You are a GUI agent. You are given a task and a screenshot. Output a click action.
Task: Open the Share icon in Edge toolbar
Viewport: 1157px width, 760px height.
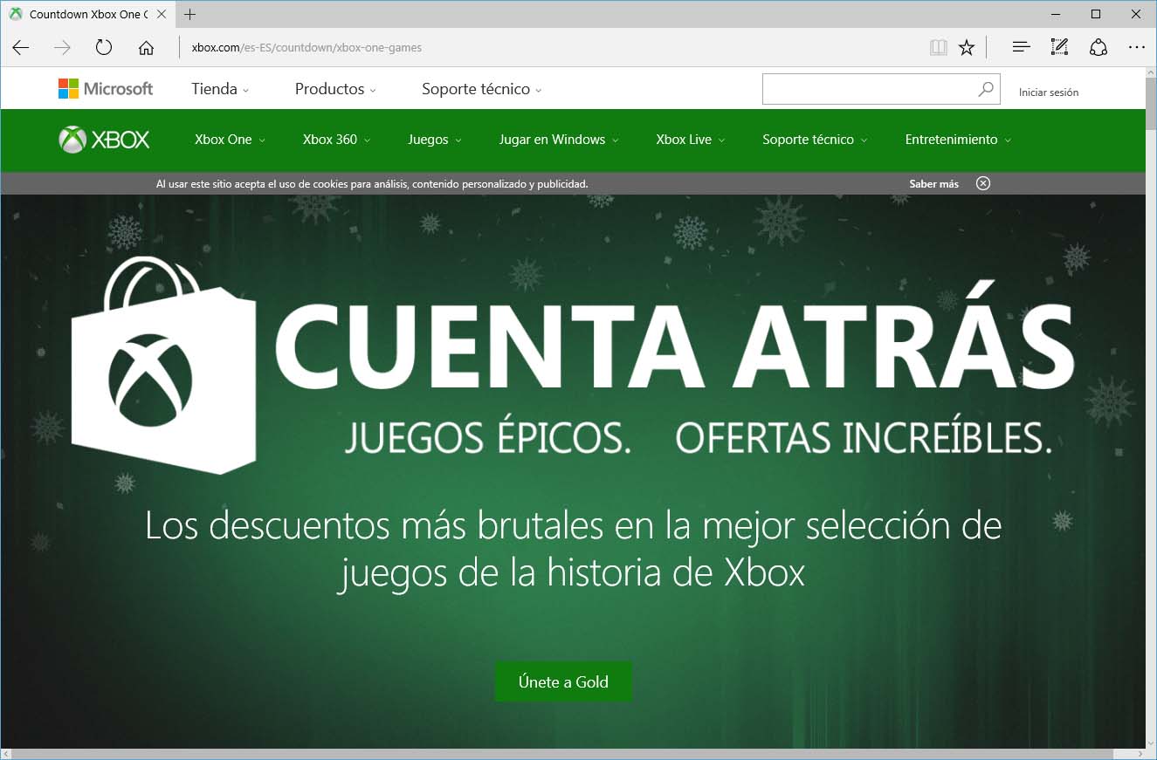click(1098, 47)
